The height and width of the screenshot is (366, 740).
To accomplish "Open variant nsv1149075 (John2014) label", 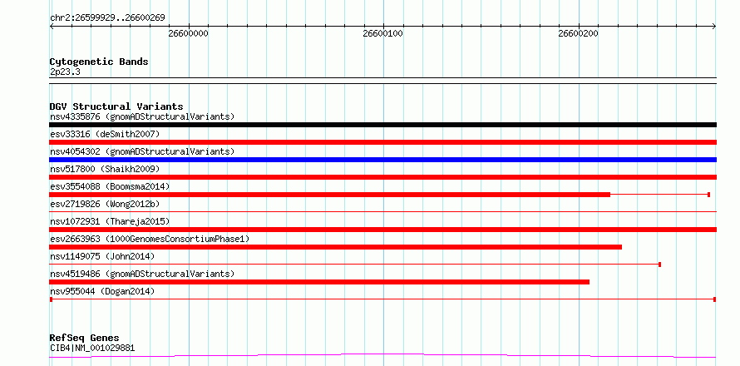I will (102, 256).
